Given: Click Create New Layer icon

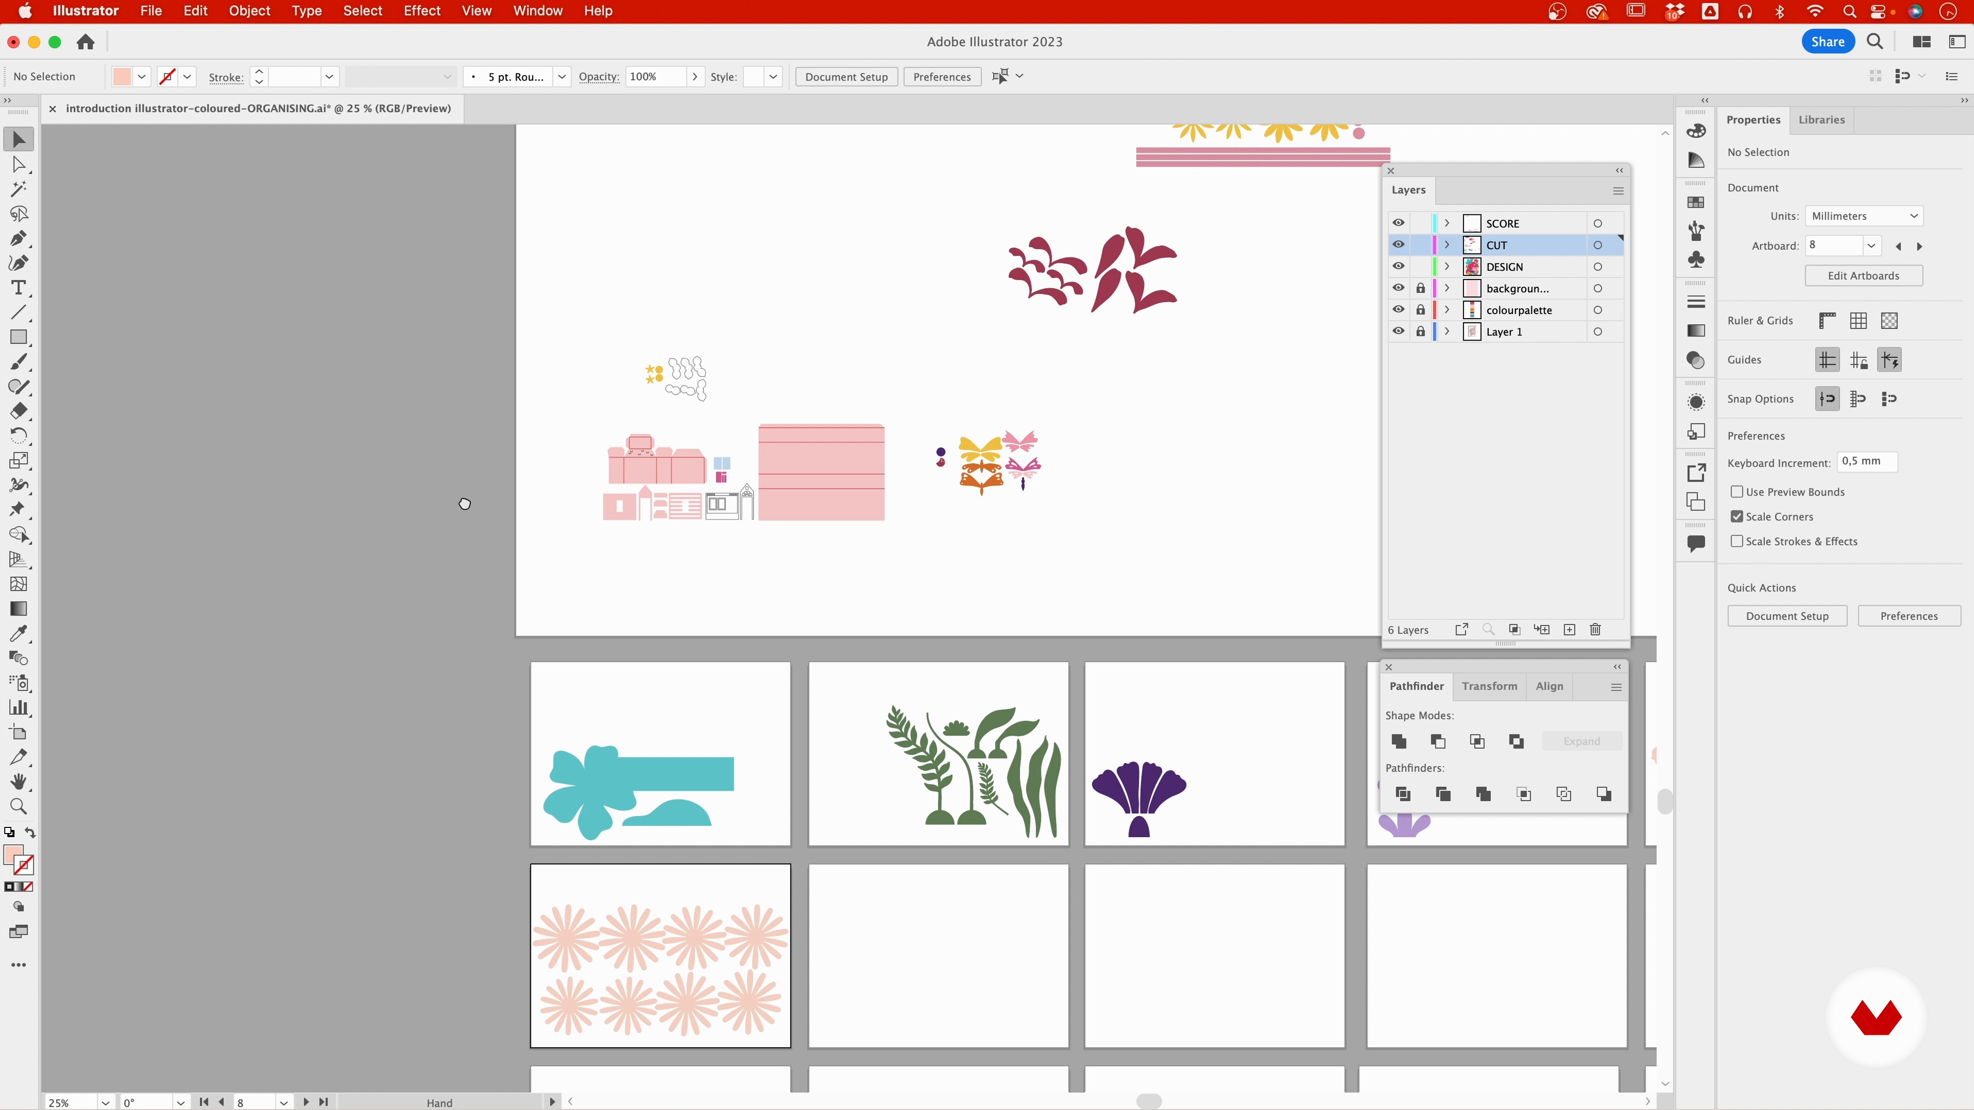Looking at the screenshot, I should [x=1569, y=630].
